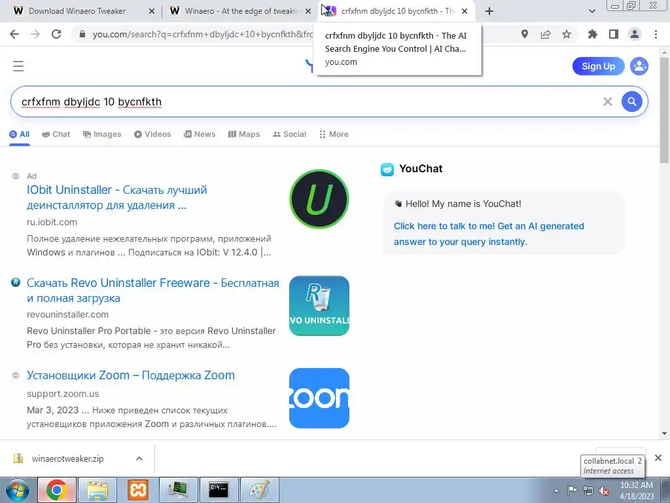Viewport: 670px width, 503px height.
Task: Open XAMPP from the taskbar
Action: [x=138, y=490]
